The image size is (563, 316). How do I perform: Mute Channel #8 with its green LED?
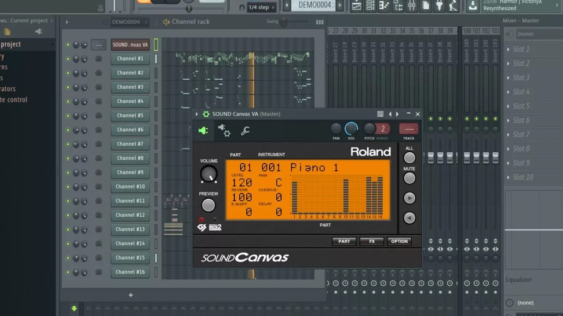click(x=68, y=158)
